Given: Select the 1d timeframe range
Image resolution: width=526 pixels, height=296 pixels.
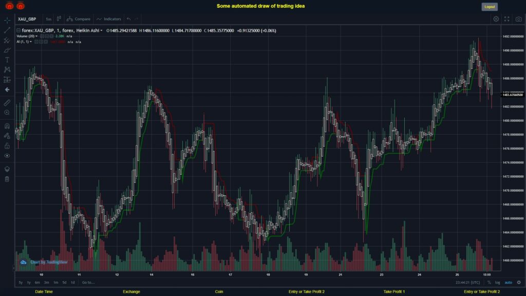Looking at the screenshot, I should (x=72, y=282).
